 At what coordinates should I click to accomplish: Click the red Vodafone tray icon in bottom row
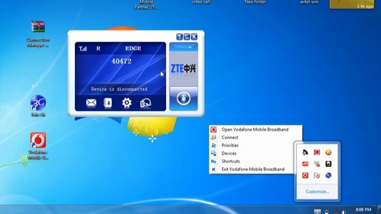coord(305,175)
